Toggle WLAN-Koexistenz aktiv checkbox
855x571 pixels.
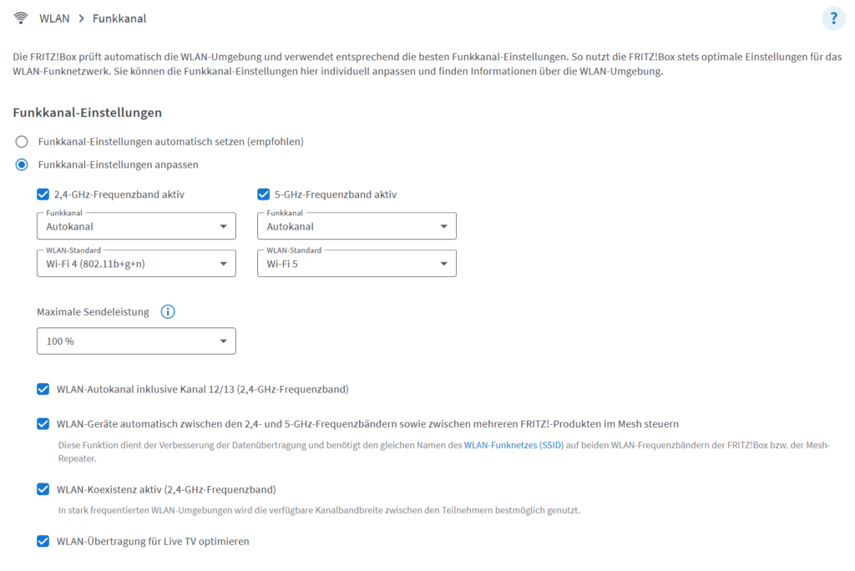[x=43, y=490]
